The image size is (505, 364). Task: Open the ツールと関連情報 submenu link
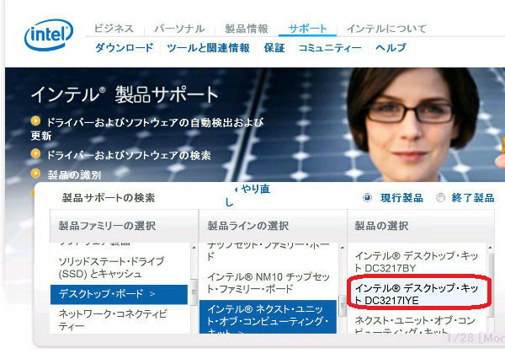pyautogui.click(x=208, y=48)
